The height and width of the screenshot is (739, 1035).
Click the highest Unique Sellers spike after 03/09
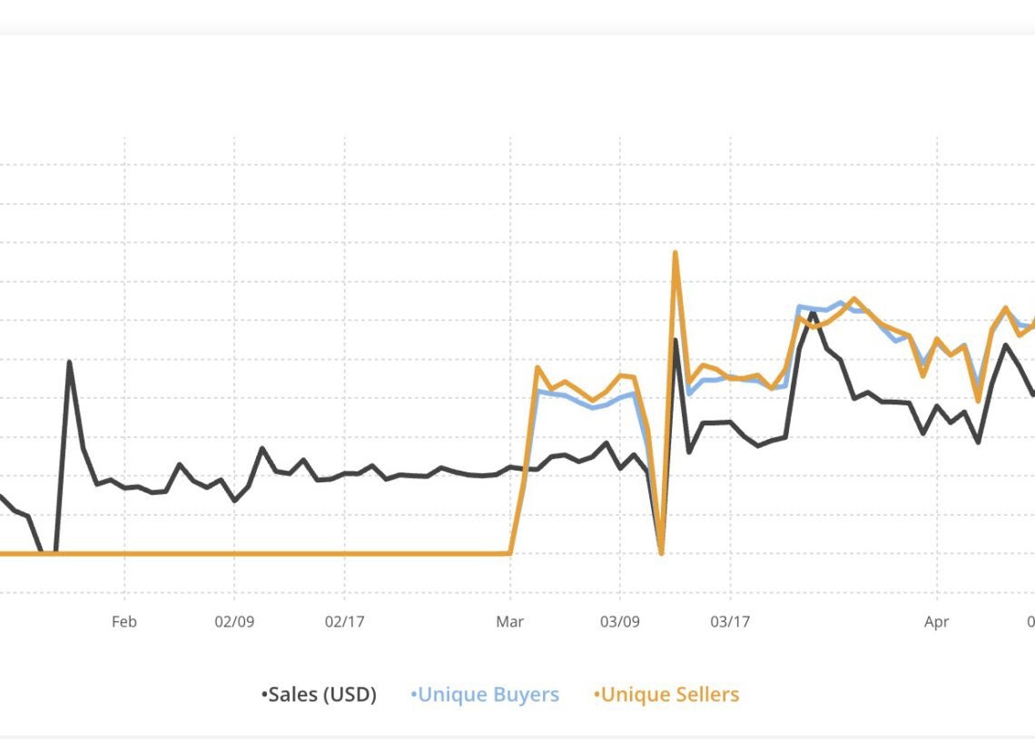[x=675, y=252]
